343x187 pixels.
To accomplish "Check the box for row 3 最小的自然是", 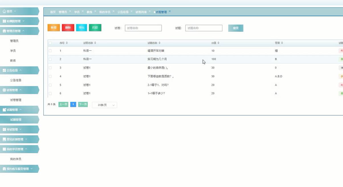I will [x=50, y=68].
